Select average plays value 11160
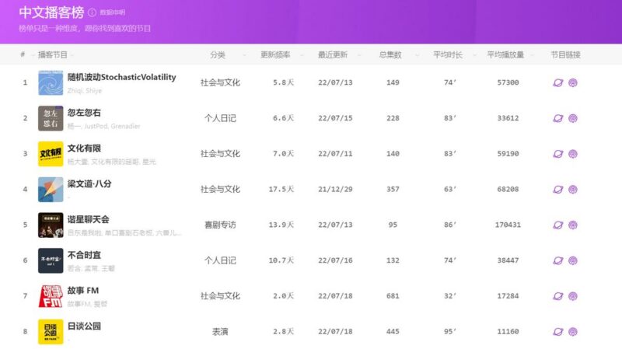Viewport: 622px width, 349px height. pos(508,332)
